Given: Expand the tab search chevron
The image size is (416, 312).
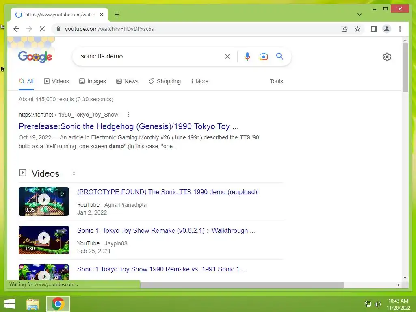Looking at the screenshot, I should (x=359, y=15).
